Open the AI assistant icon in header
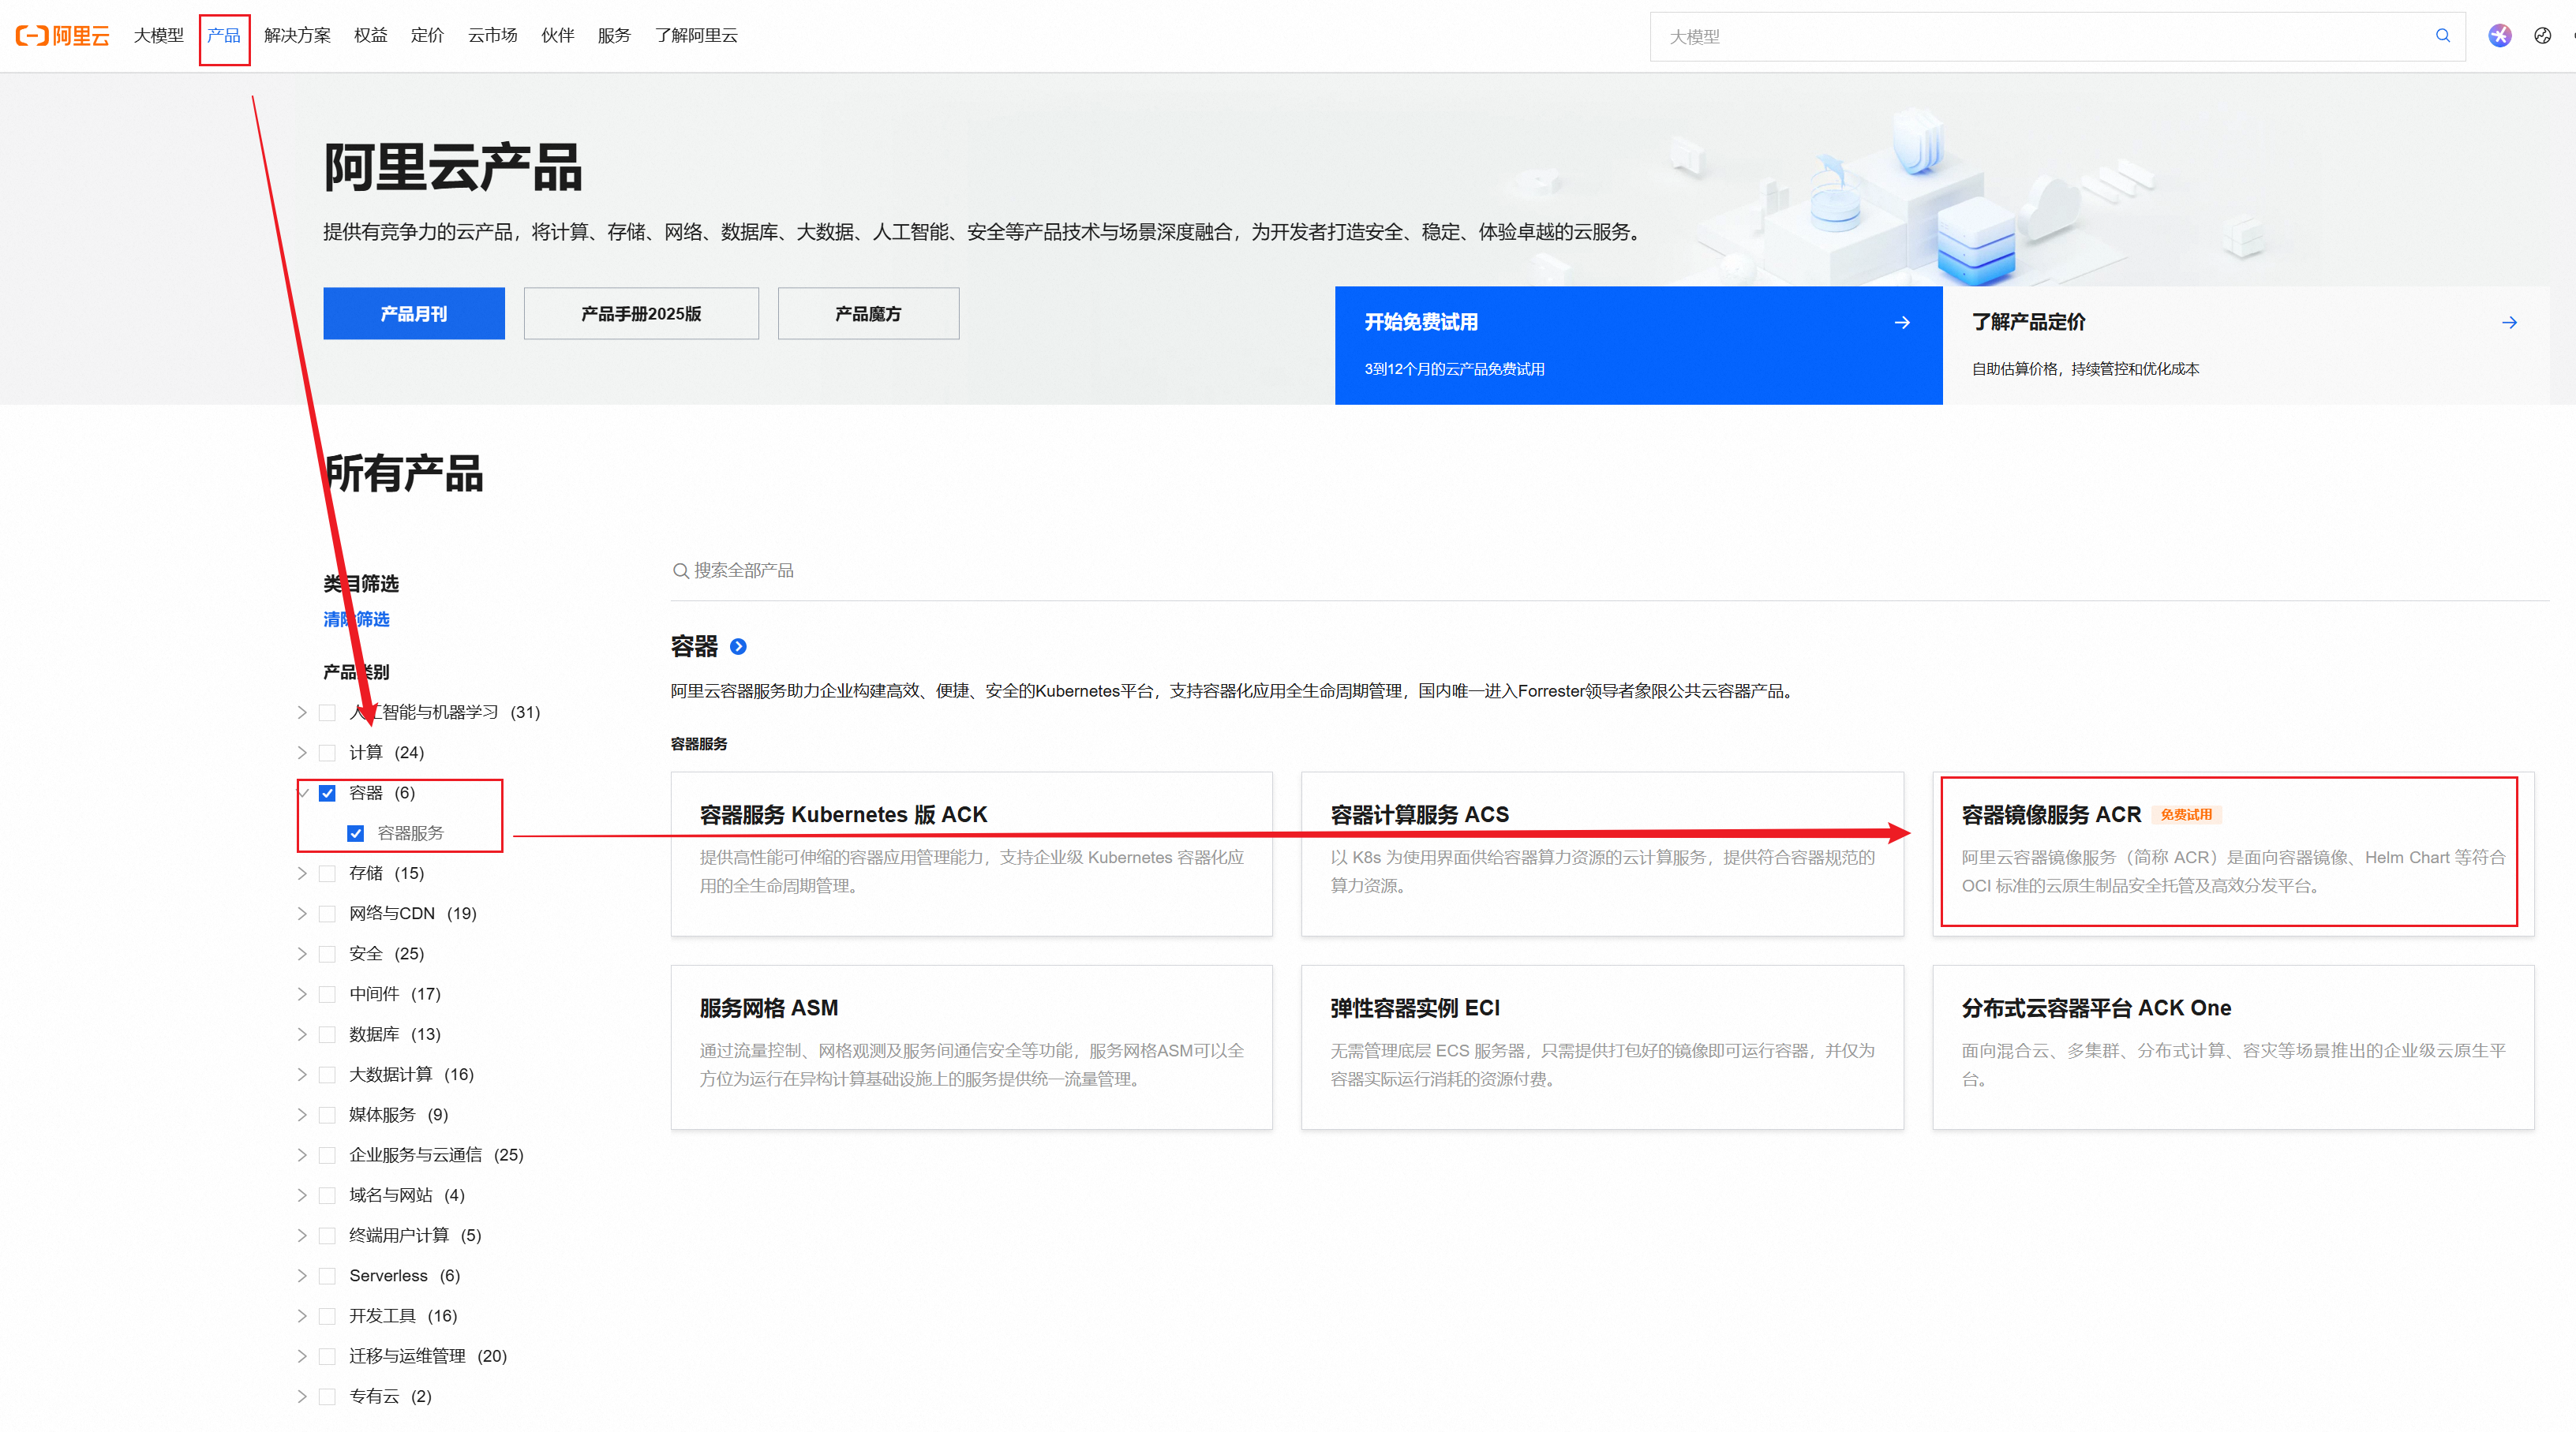Viewport: 2576px width, 1432px height. 2499,36
